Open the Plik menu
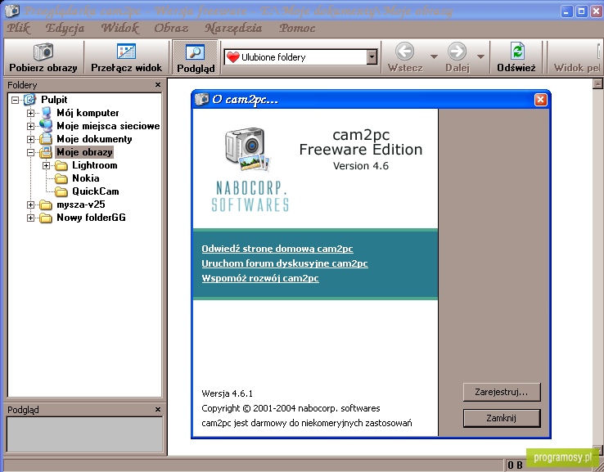Image resolution: width=604 pixels, height=472 pixels. [18, 28]
